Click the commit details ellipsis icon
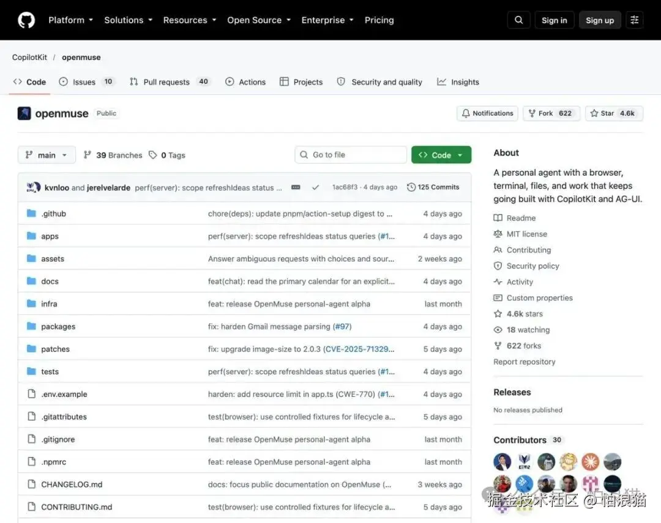 pos(296,187)
